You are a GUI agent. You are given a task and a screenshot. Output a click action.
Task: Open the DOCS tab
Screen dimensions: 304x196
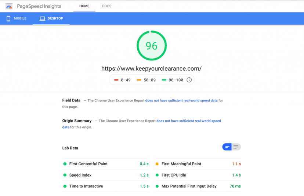(106, 6)
